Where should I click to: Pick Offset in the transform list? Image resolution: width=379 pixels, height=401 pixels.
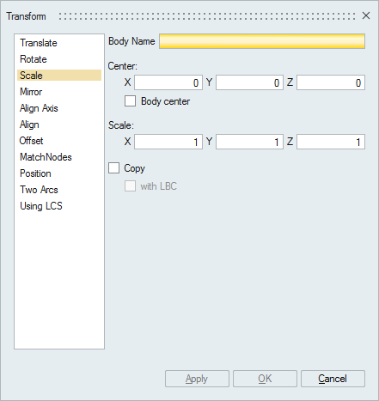tap(59, 141)
